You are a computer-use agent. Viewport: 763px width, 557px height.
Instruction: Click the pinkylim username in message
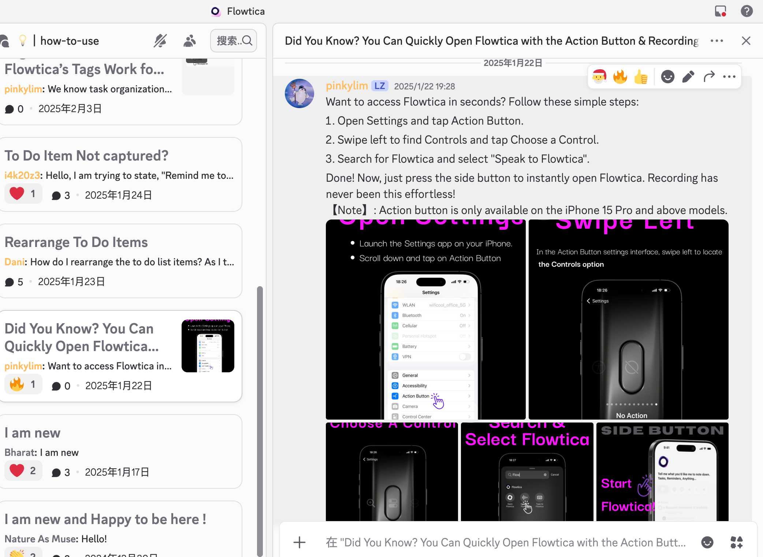[x=347, y=86]
